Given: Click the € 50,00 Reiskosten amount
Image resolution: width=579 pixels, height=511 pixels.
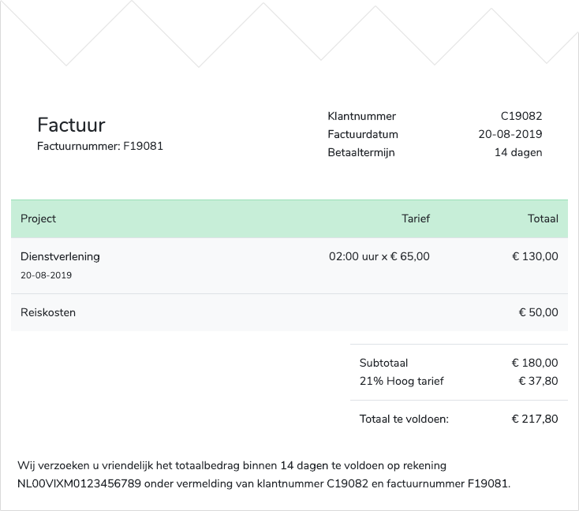Looking at the screenshot, I should pyautogui.click(x=538, y=312).
